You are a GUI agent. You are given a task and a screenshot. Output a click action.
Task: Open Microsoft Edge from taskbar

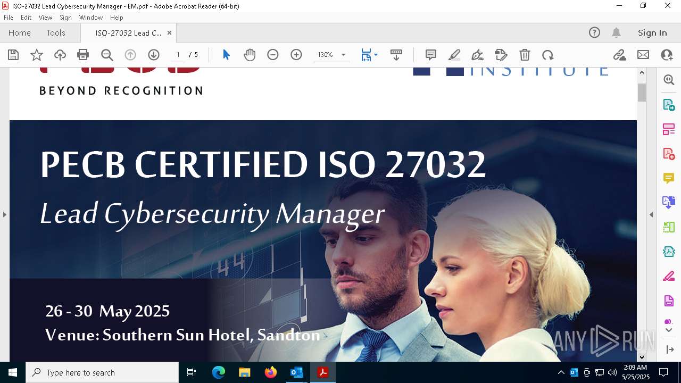219,372
